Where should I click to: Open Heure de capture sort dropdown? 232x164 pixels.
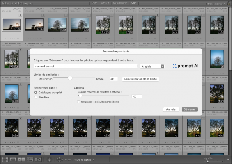(x=84, y=160)
